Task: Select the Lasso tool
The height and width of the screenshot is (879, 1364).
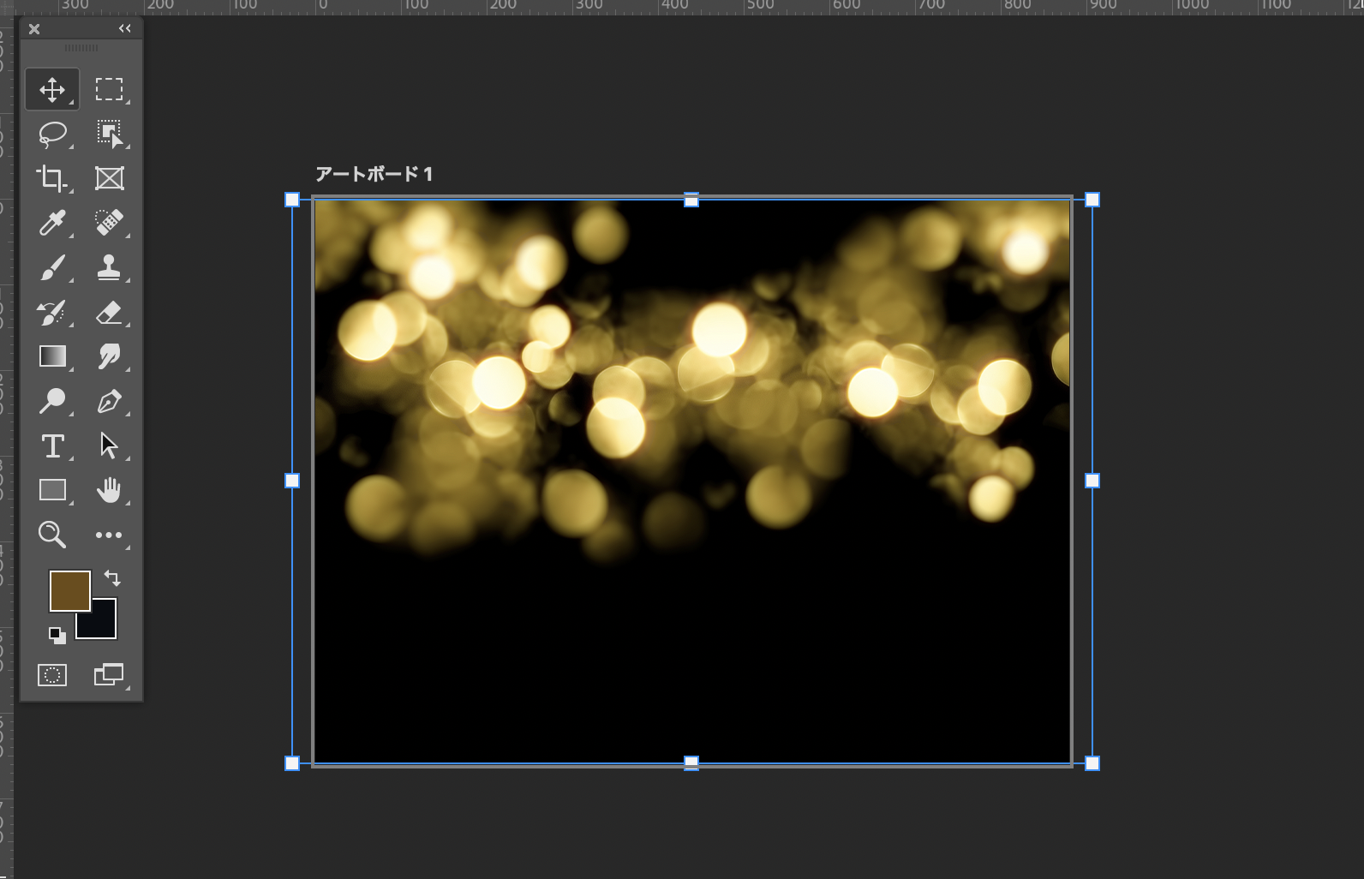Action: (x=52, y=135)
